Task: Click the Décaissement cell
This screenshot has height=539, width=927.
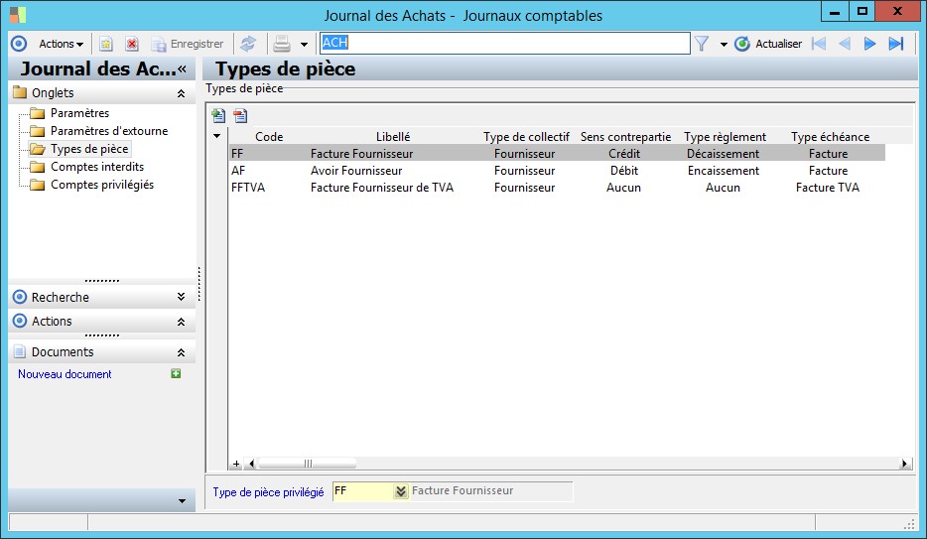Action: tap(723, 154)
